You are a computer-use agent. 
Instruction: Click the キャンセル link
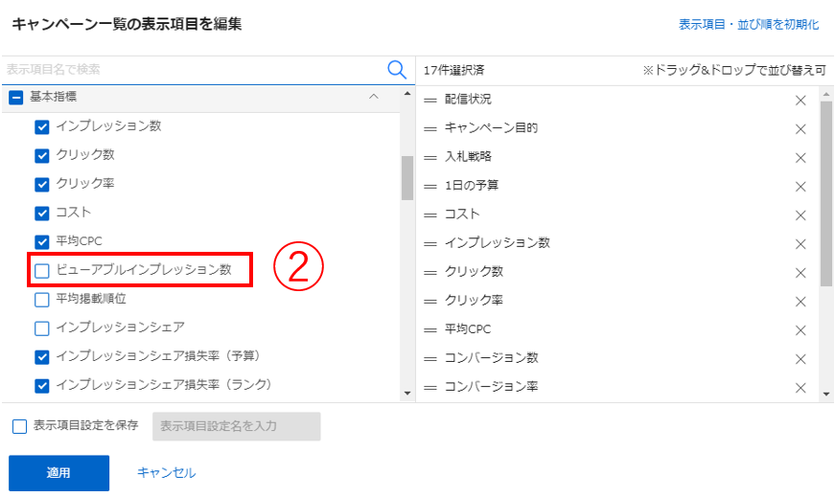(166, 473)
